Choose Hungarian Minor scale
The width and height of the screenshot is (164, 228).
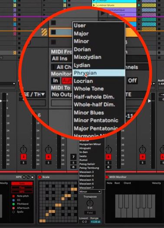click(x=92, y=144)
